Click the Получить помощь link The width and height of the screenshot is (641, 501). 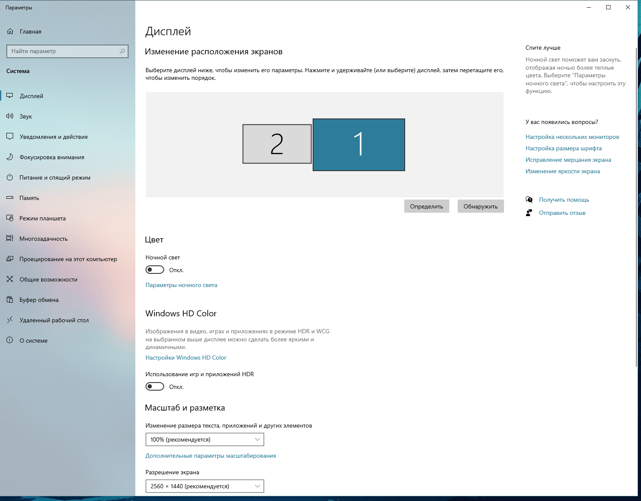coord(564,200)
